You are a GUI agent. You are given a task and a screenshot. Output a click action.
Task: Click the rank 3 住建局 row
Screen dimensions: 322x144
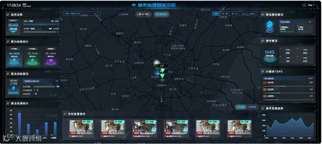288,97
